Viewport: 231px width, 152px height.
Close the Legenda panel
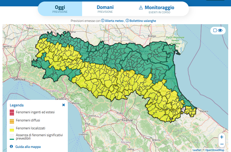tap(63, 105)
